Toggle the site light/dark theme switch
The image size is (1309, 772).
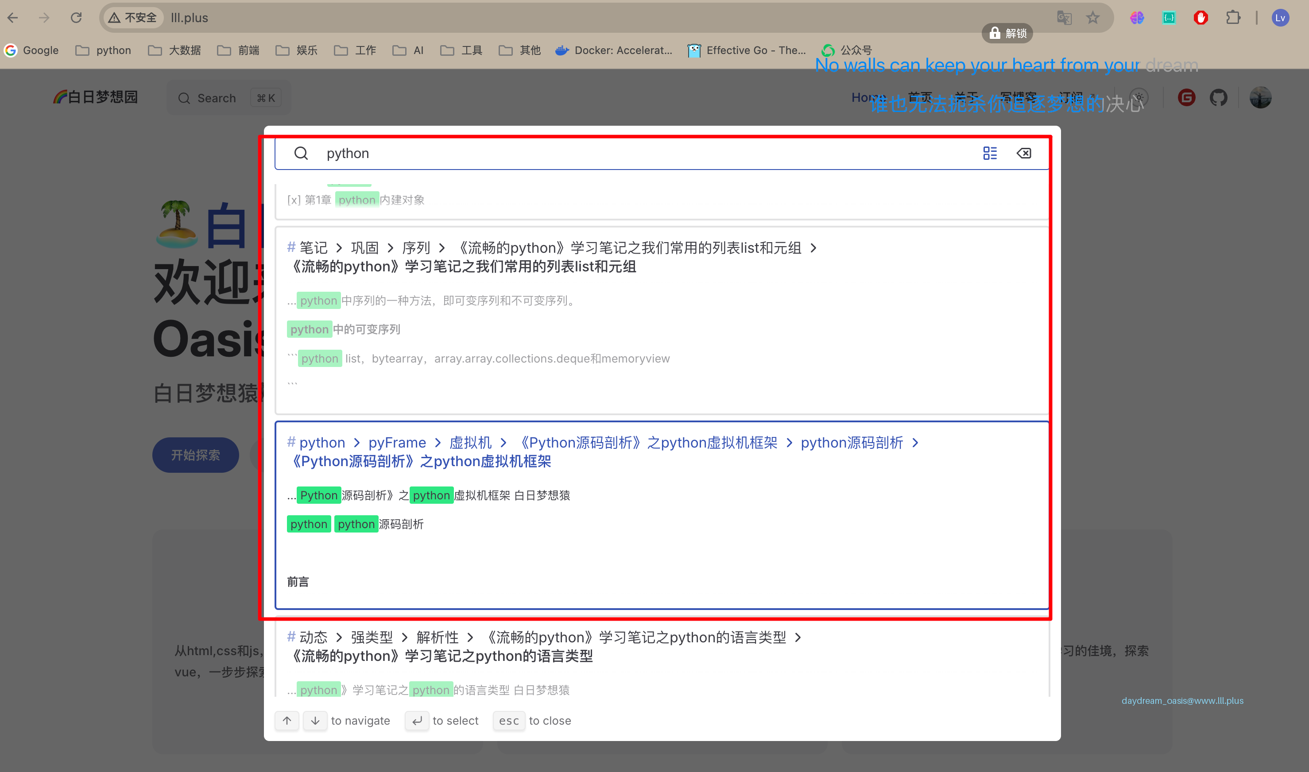pos(1139,97)
